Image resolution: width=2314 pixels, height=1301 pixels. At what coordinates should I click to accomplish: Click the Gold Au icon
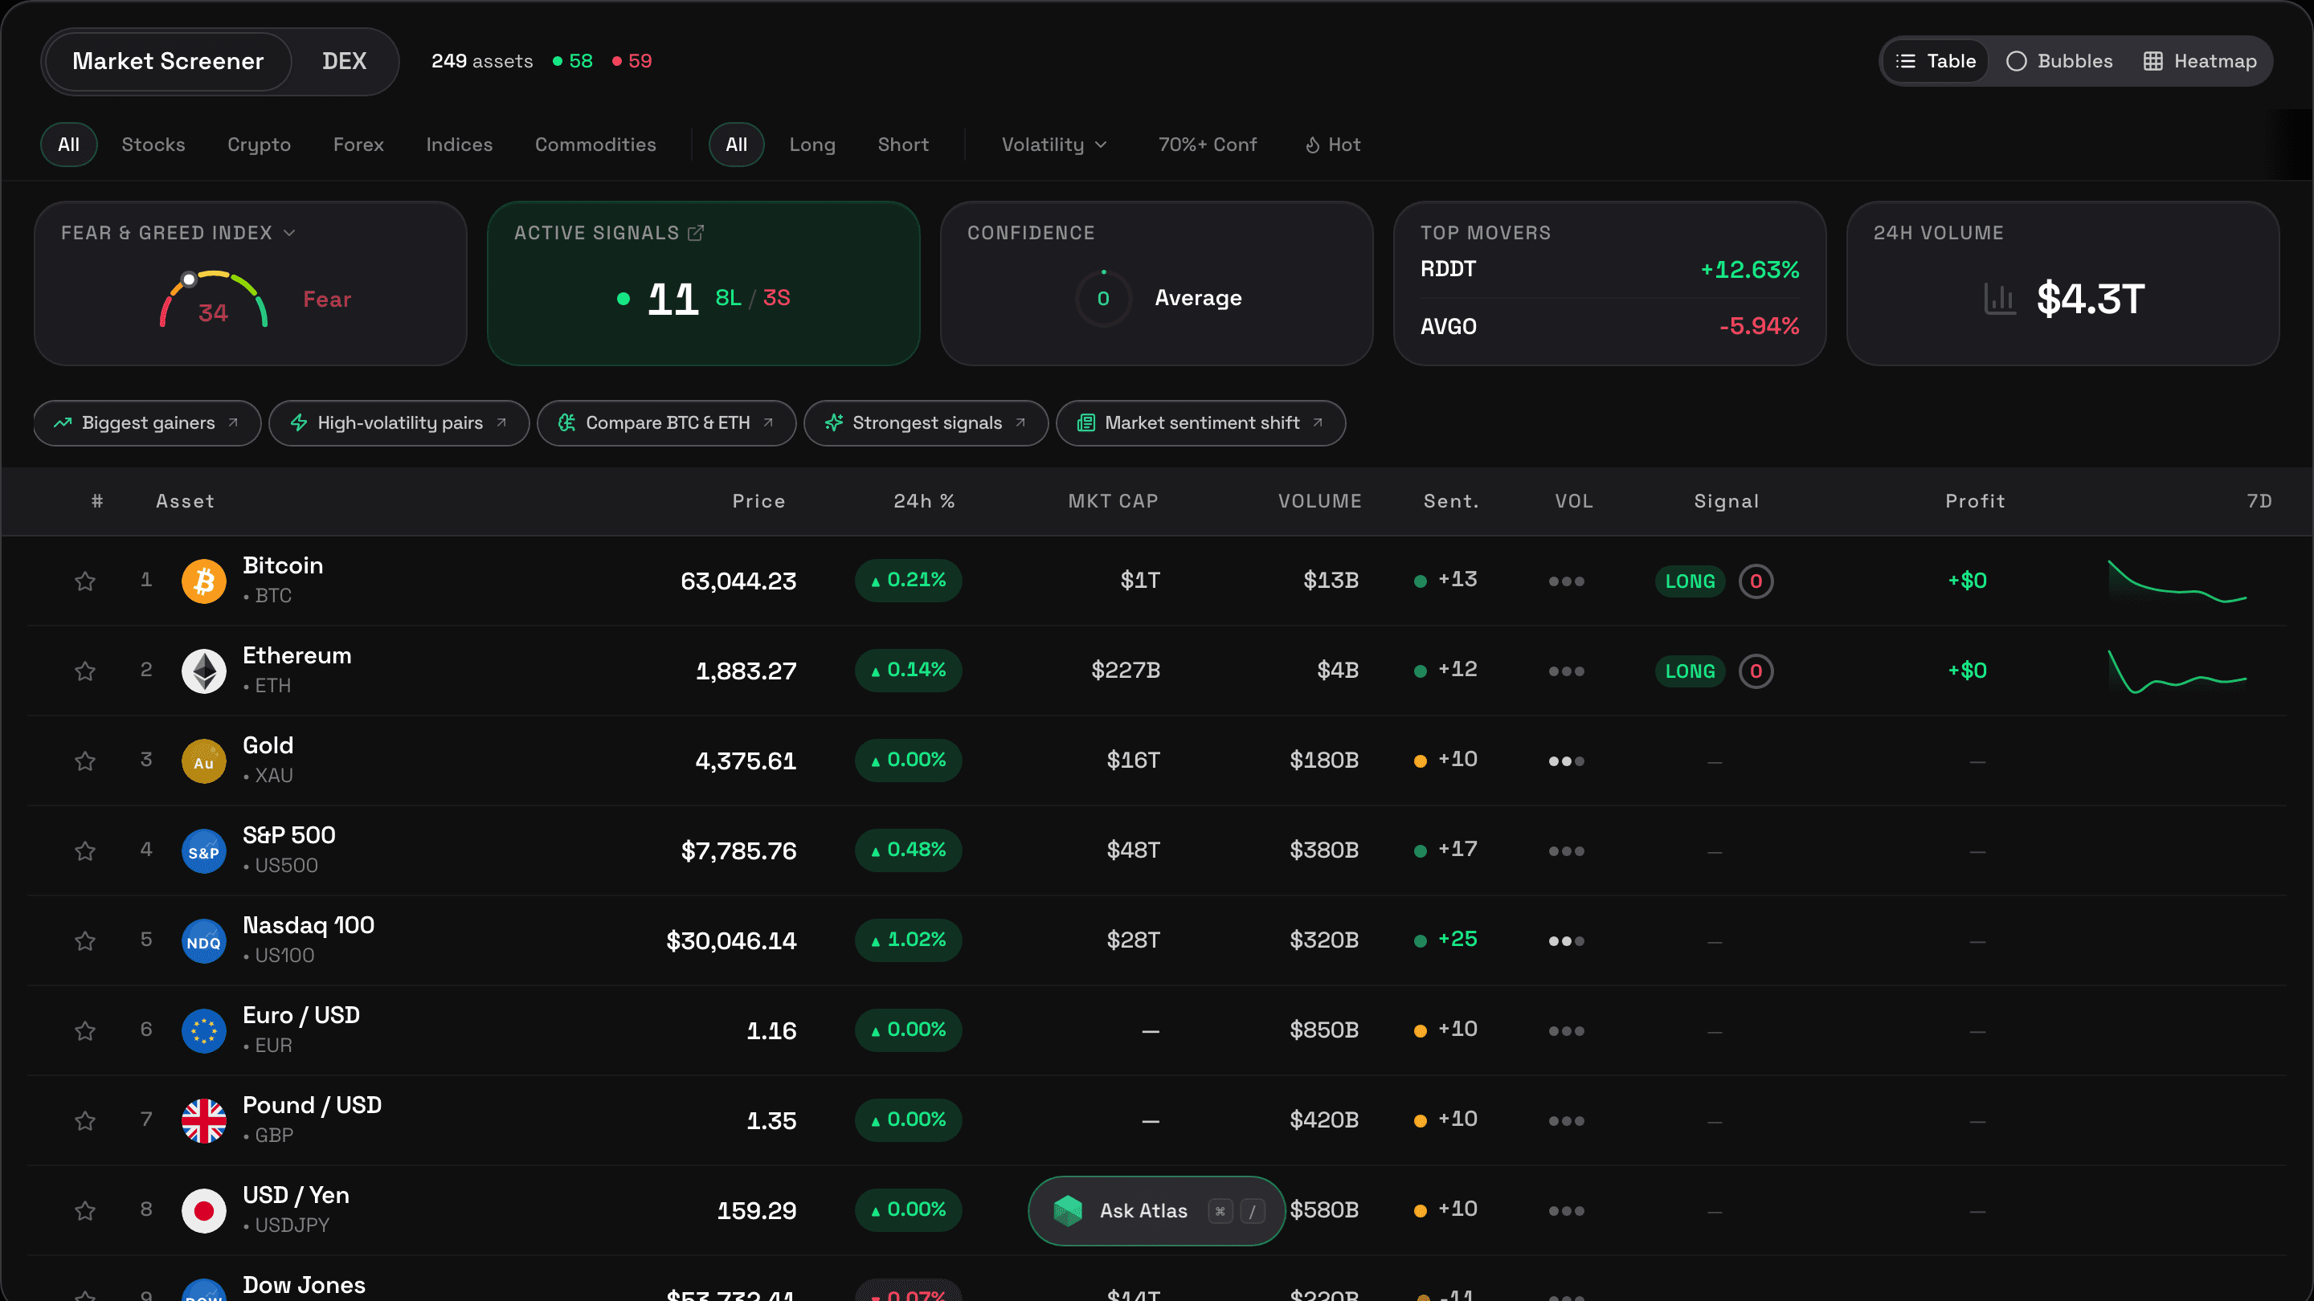point(204,761)
